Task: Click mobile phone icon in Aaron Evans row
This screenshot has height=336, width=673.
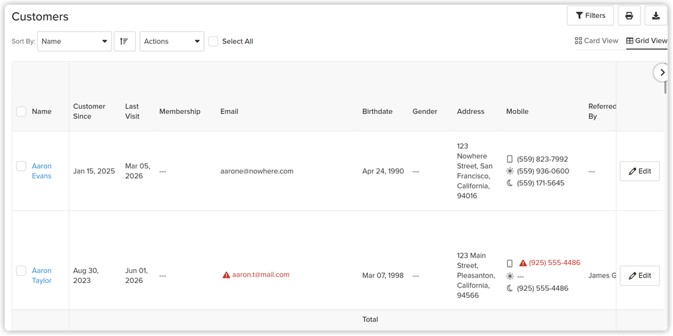Action: [510, 159]
